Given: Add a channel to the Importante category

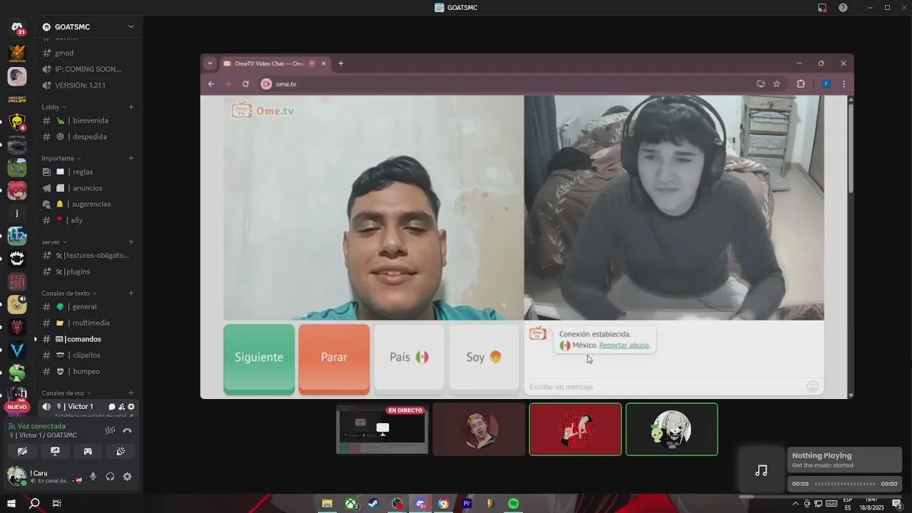Looking at the screenshot, I should [x=131, y=158].
